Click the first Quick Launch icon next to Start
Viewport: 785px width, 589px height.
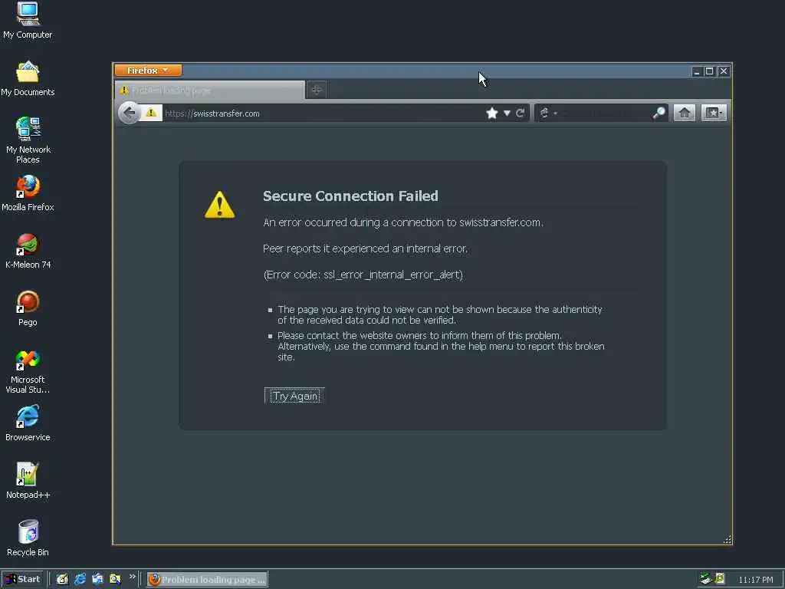click(62, 579)
